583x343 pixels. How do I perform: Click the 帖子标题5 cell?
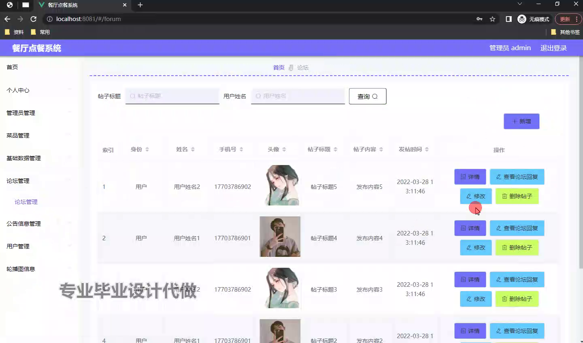pyautogui.click(x=324, y=187)
